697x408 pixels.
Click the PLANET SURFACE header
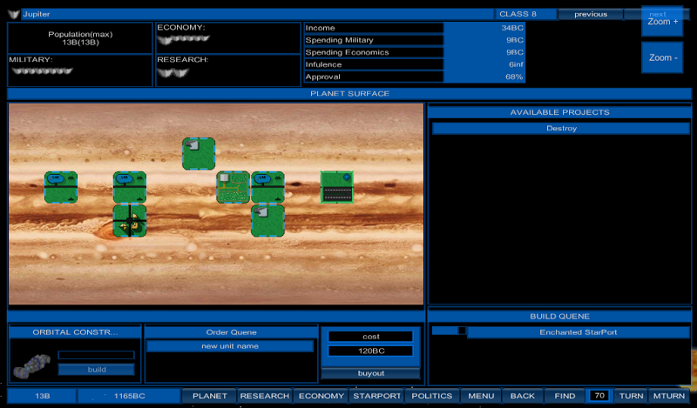pyautogui.click(x=349, y=94)
